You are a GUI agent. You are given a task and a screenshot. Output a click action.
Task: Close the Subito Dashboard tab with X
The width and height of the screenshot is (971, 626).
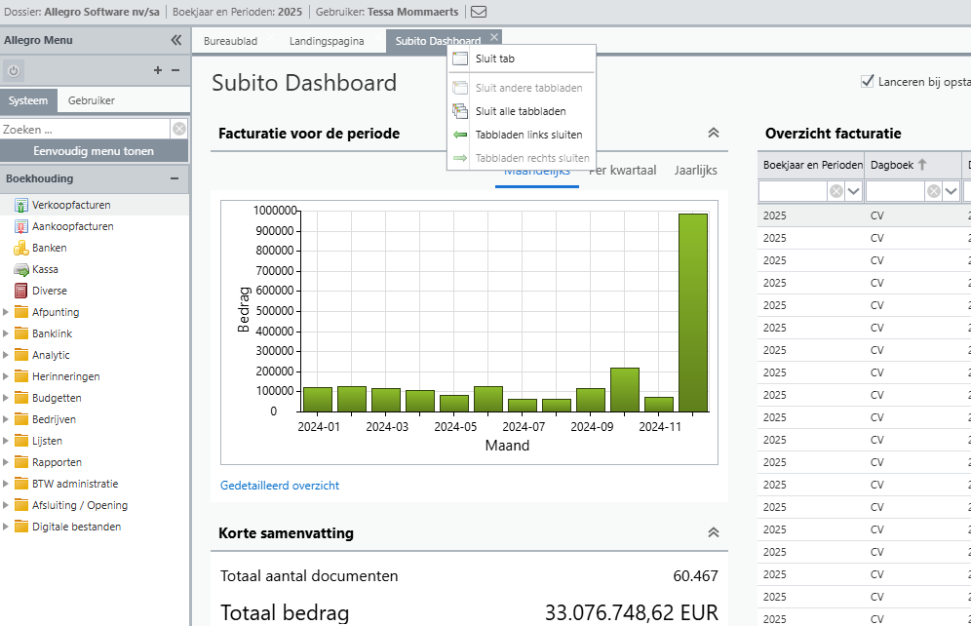494,37
